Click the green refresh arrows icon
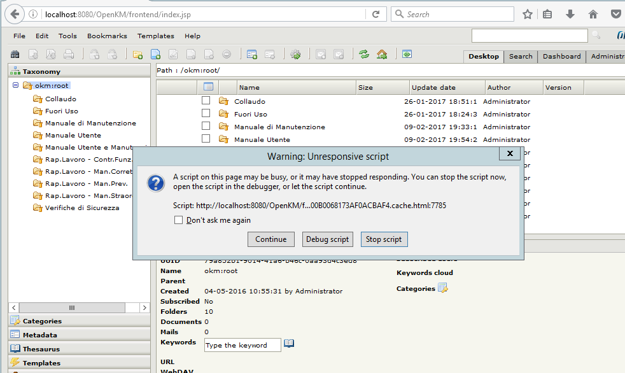The height and width of the screenshot is (373, 625). [x=364, y=55]
